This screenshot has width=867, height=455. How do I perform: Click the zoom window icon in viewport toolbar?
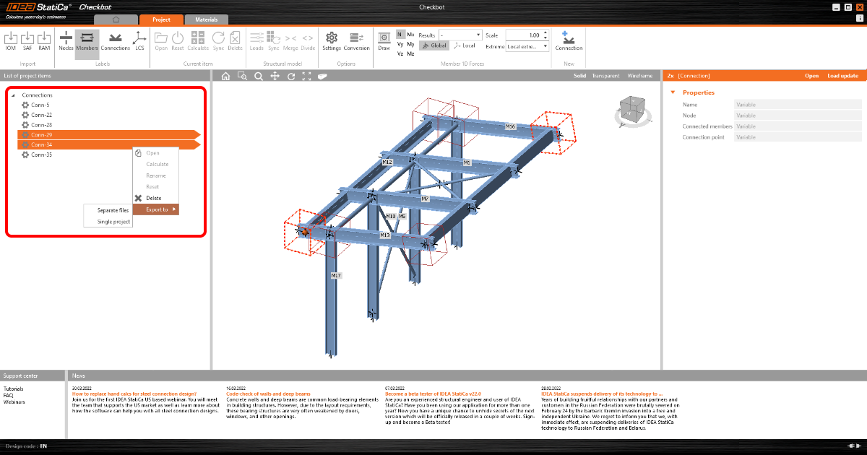pyautogui.click(x=242, y=76)
